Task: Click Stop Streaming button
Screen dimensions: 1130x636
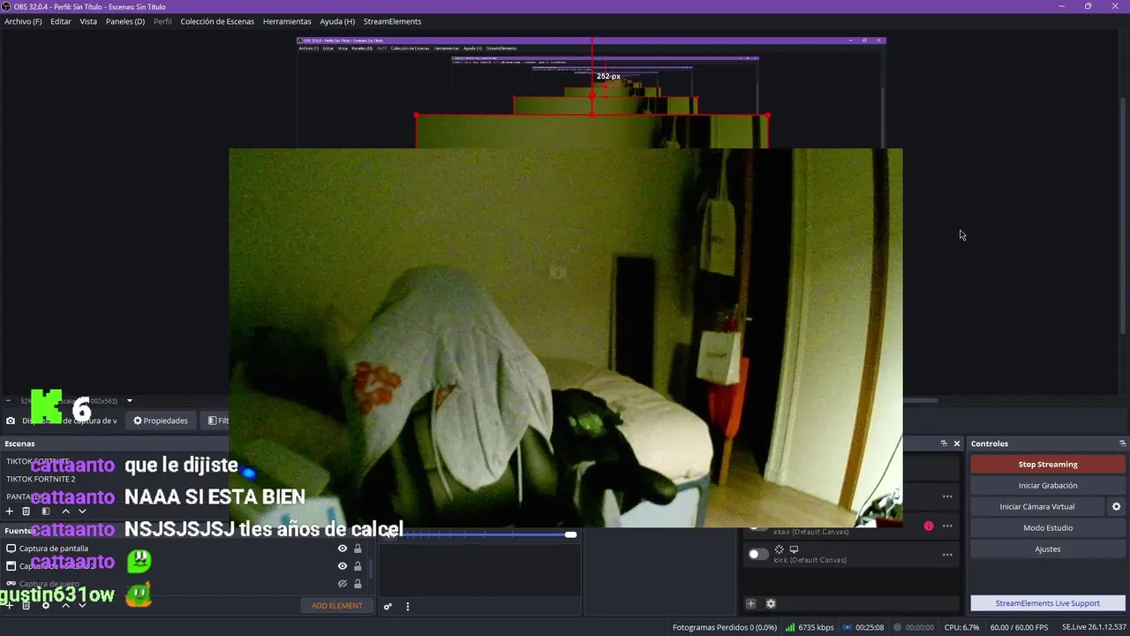Action: (1048, 465)
